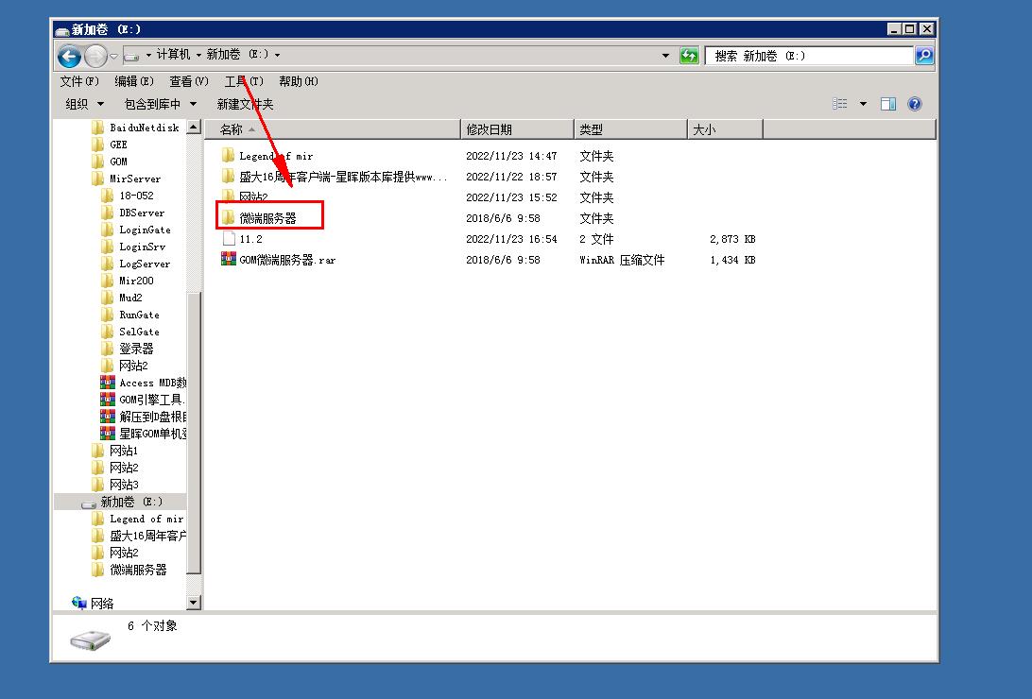The image size is (1032, 699).
Task: Focus the search 新加卷 (E:) box
Action: pos(810,56)
